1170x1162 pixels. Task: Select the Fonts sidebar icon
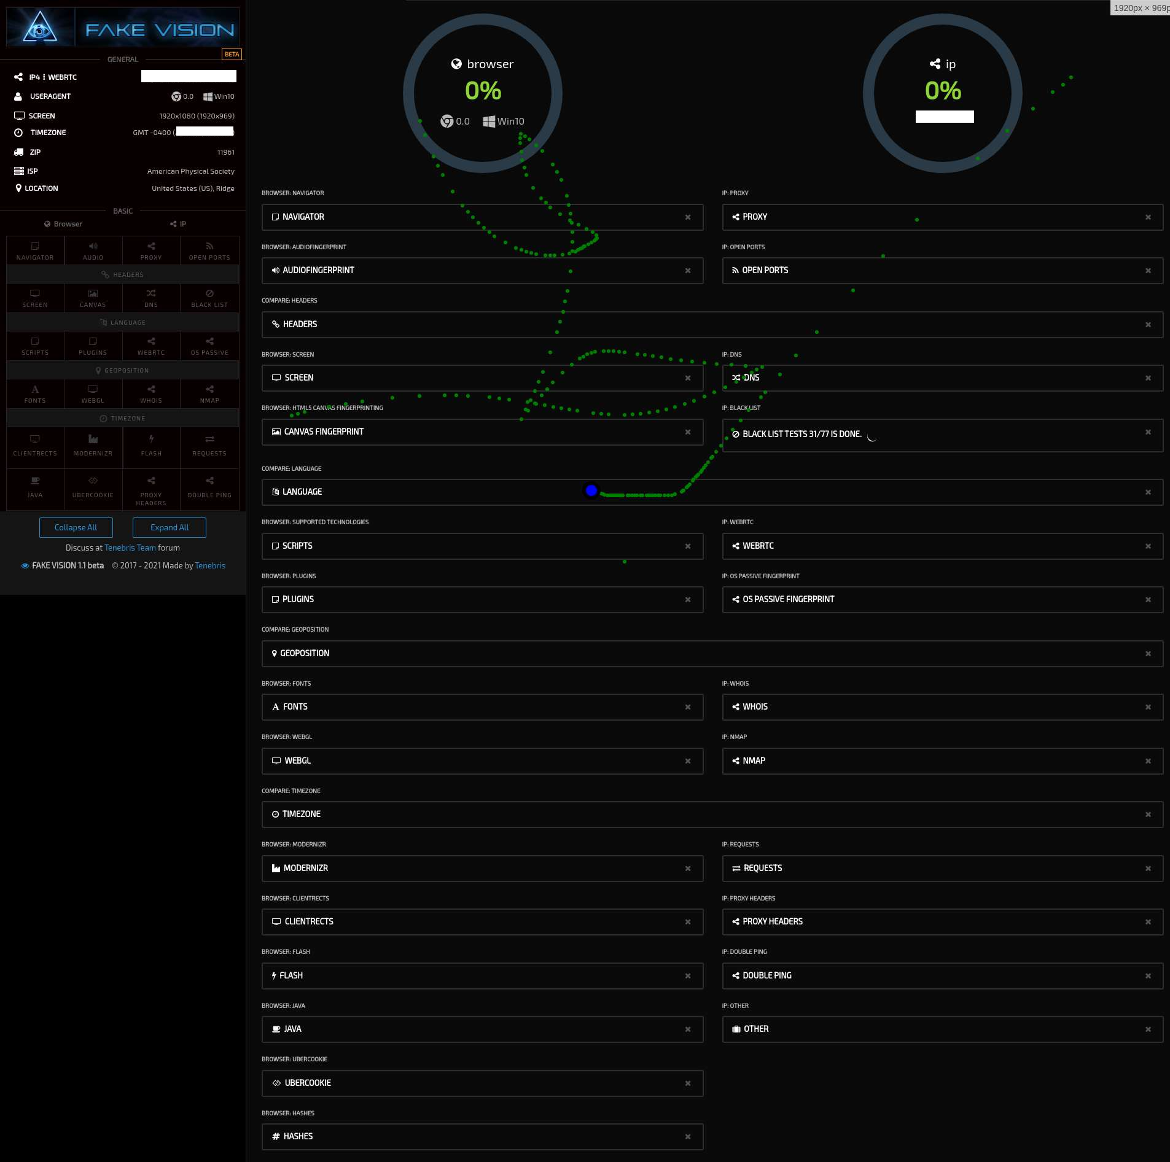(35, 393)
